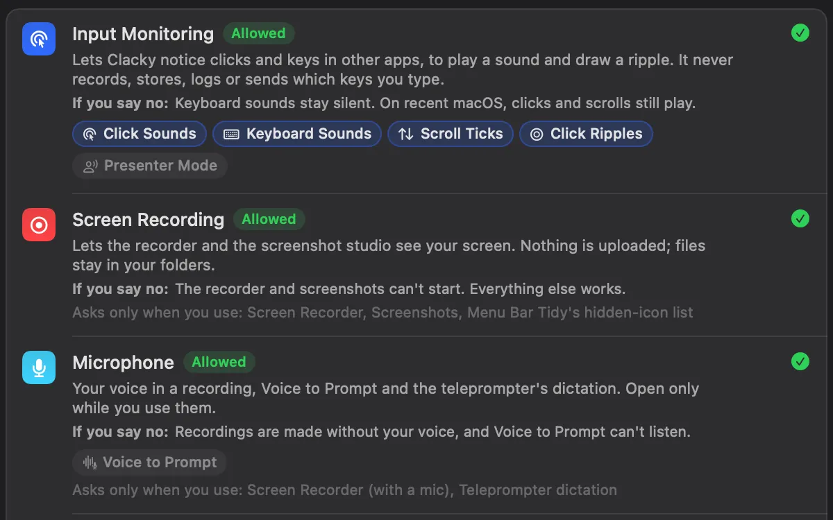The height and width of the screenshot is (520, 833).
Task: Click the Microphone heading
Action: [124, 363]
